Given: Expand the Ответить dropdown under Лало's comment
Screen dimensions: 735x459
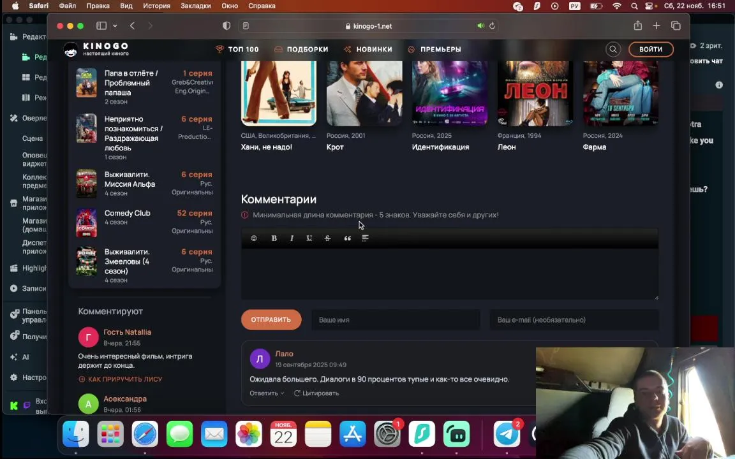Looking at the screenshot, I should click(x=267, y=393).
